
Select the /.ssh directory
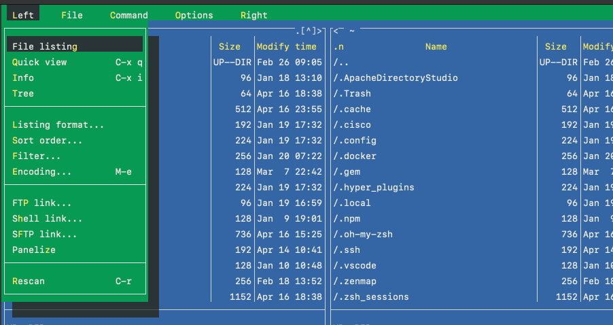click(347, 250)
